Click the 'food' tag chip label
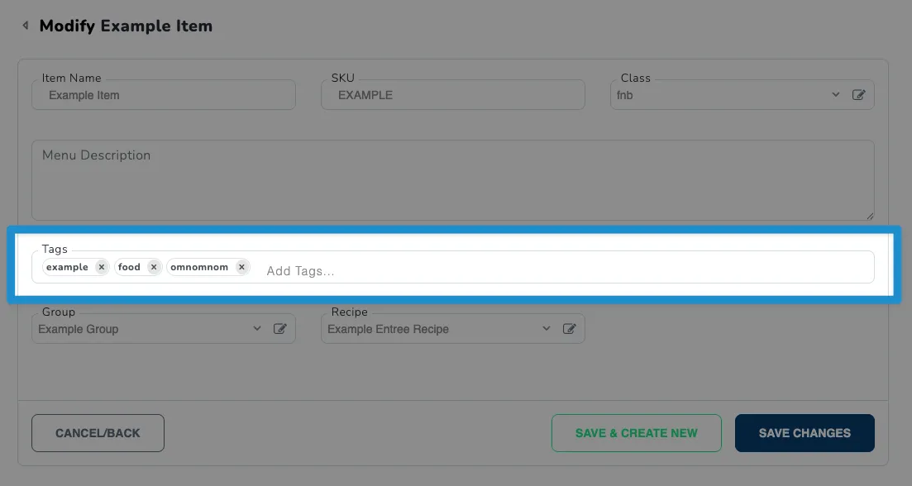 (129, 267)
